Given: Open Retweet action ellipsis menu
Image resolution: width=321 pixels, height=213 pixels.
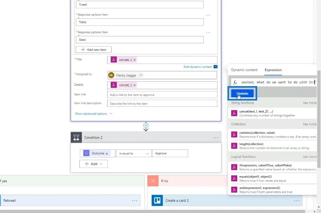Looking at the screenshot, I should 134,201.
